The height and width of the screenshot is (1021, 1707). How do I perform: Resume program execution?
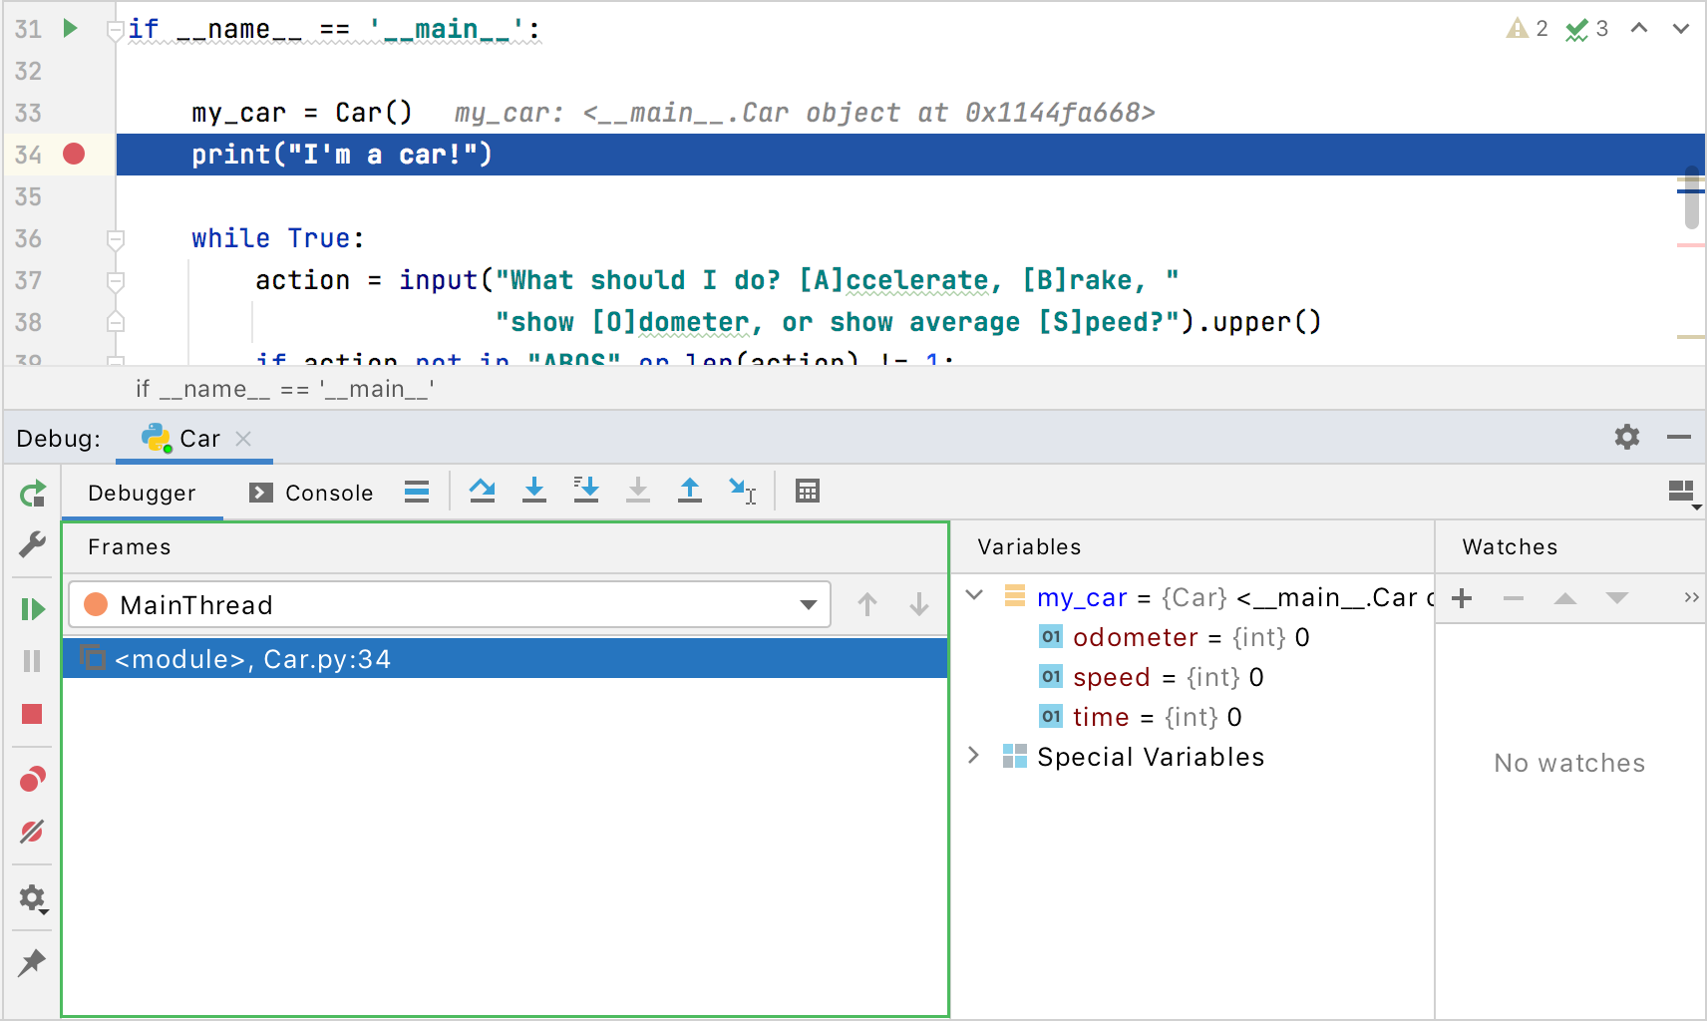click(33, 609)
